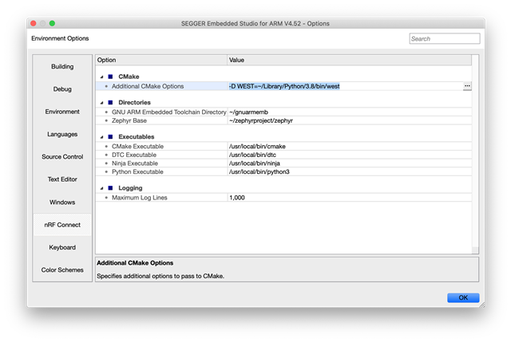Select GNU ARM Embedded Toolchain Directory option
This screenshot has height=342, width=511.
pos(168,112)
